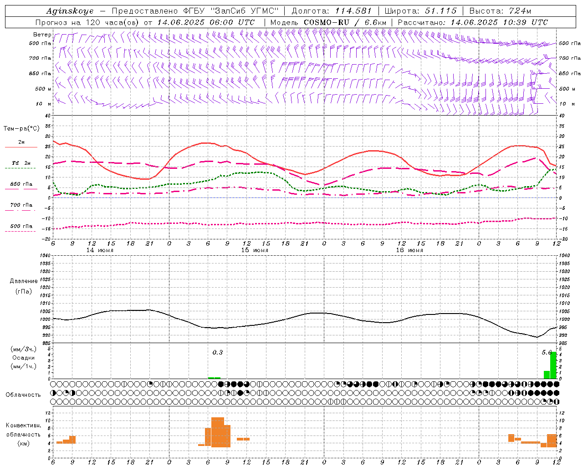Click the "Облачность" cloud cover label
This screenshot has height=466, width=583.
23,395
